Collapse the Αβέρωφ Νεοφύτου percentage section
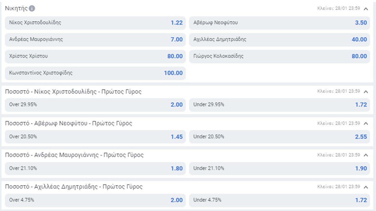The width and height of the screenshot is (376, 211). pos(366,124)
